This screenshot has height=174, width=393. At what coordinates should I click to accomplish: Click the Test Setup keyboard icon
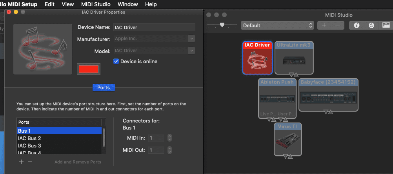[386, 25]
